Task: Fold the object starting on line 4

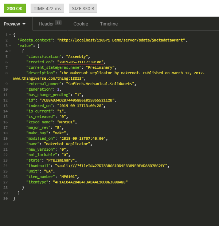Action: click(10, 51)
